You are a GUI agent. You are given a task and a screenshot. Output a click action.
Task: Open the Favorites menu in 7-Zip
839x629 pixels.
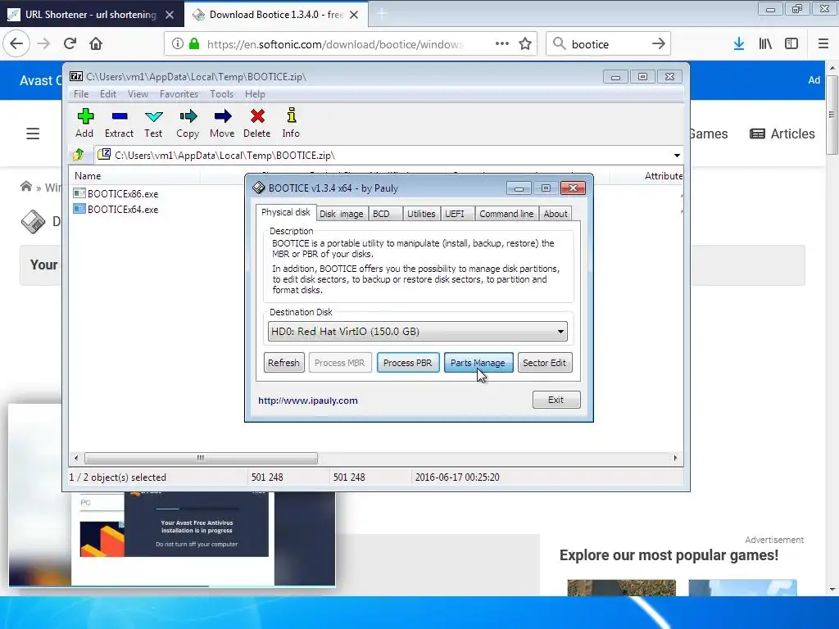tap(179, 94)
